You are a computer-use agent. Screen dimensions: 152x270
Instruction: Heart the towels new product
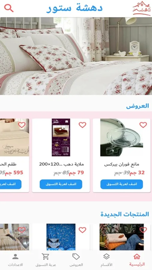143,230
